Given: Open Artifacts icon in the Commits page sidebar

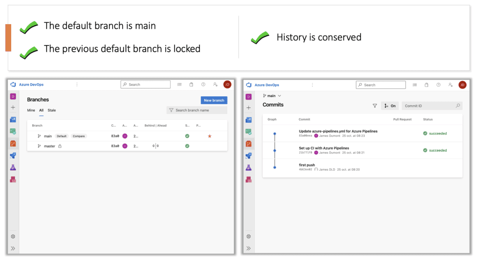Looking at the screenshot, I should click(249, 180).
